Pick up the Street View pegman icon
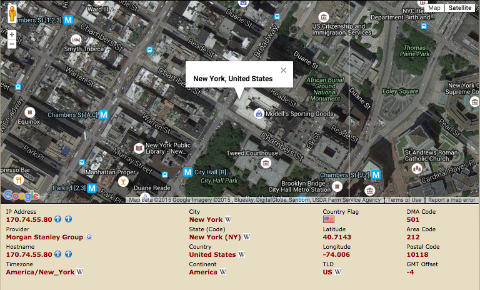This screenshot has height=290, width=480. (12, 14)
